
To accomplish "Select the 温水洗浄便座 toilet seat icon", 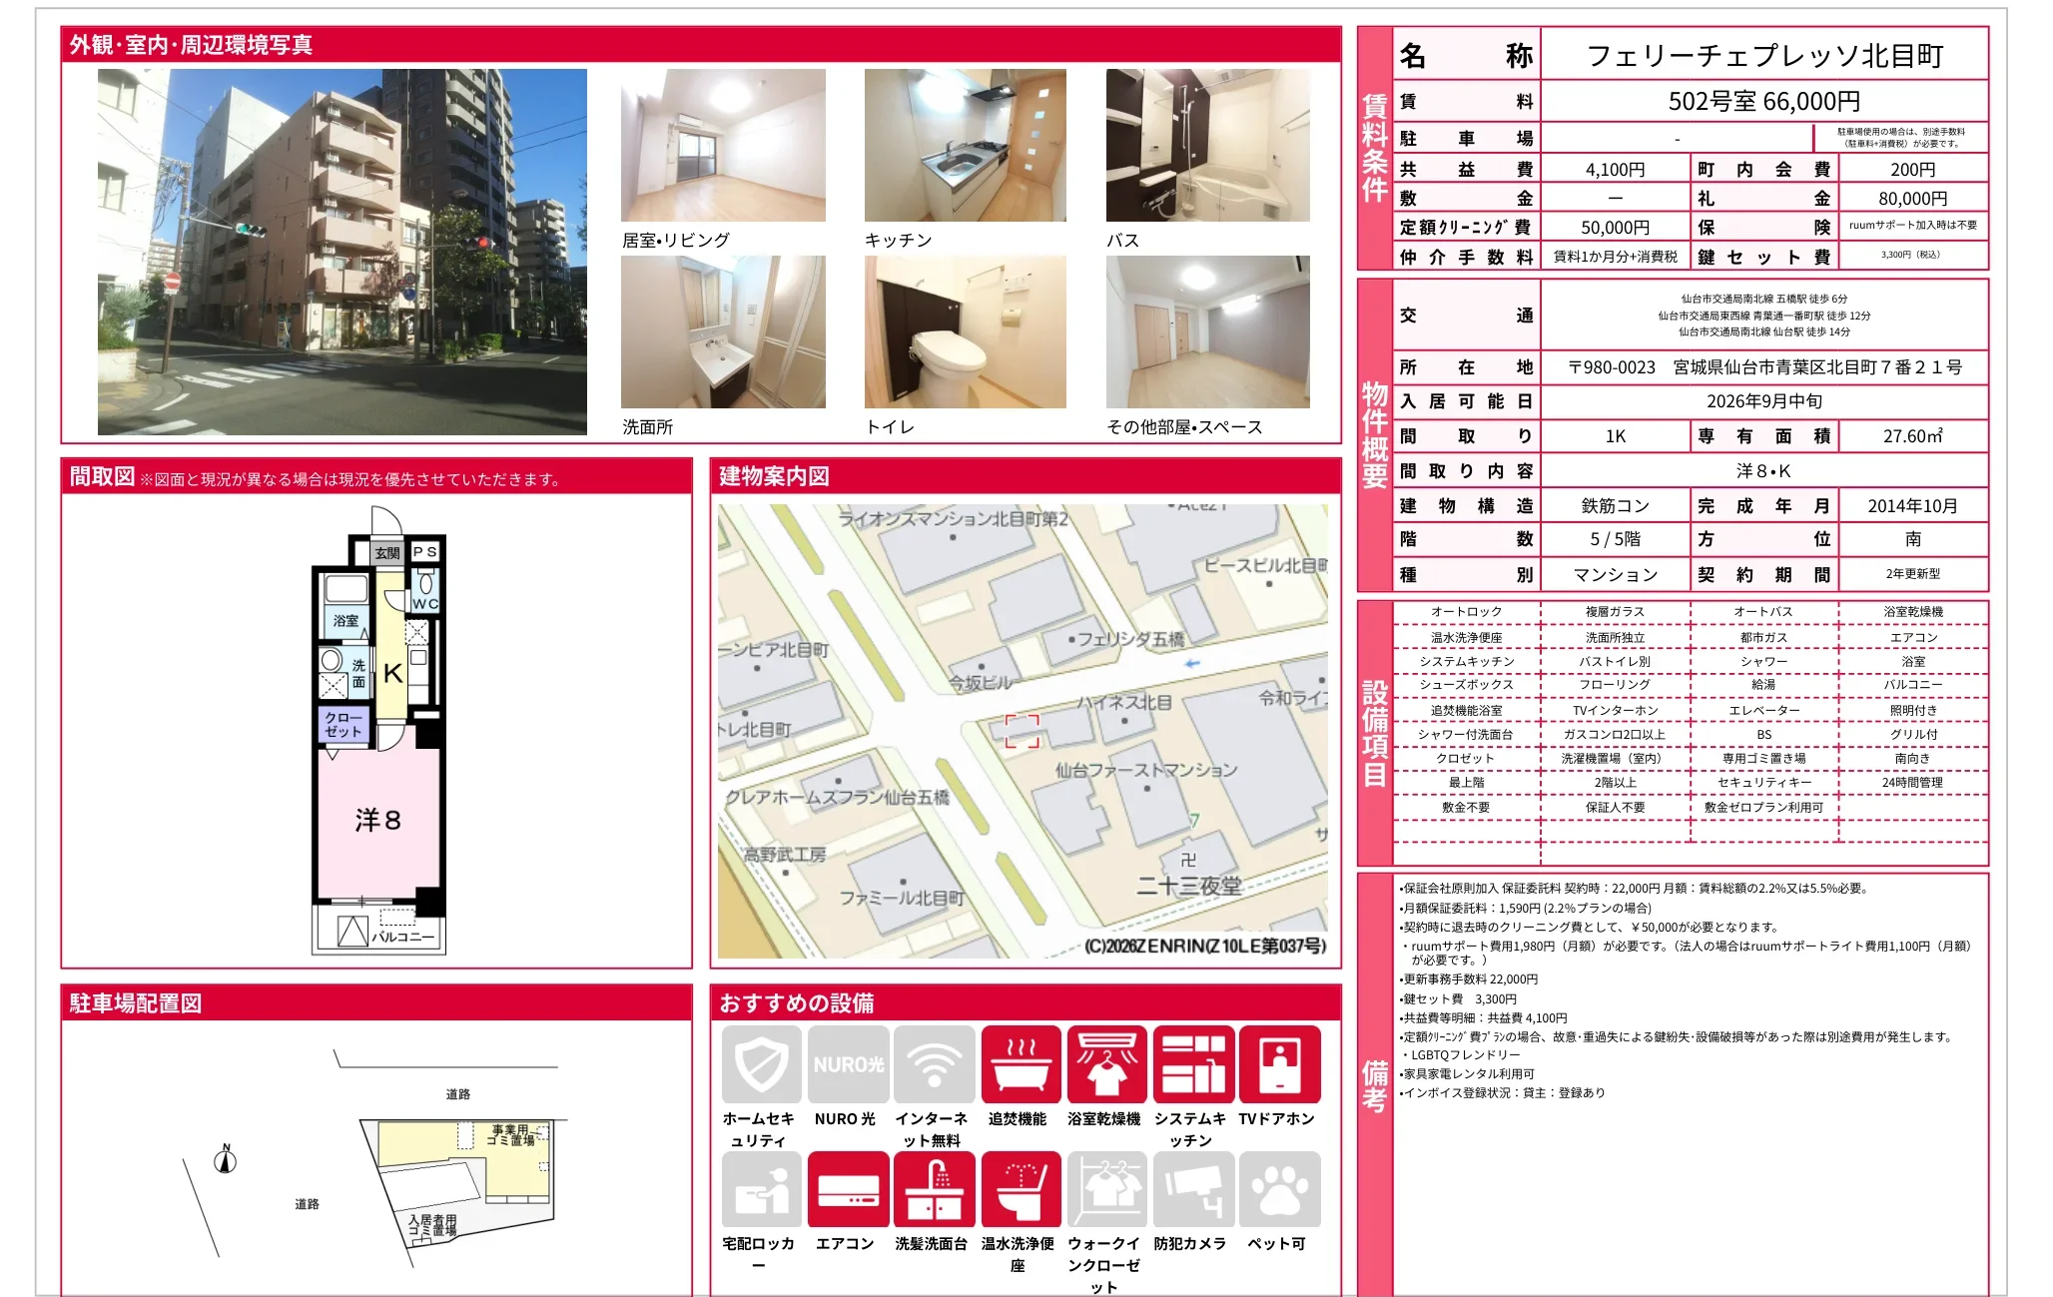I will [1022, 1189].
